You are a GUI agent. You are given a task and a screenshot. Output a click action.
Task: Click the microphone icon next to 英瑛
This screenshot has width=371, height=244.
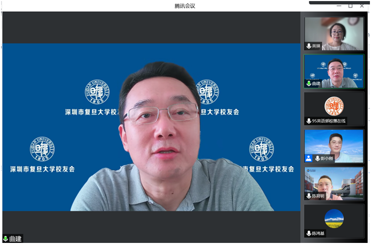coord(308,46)
